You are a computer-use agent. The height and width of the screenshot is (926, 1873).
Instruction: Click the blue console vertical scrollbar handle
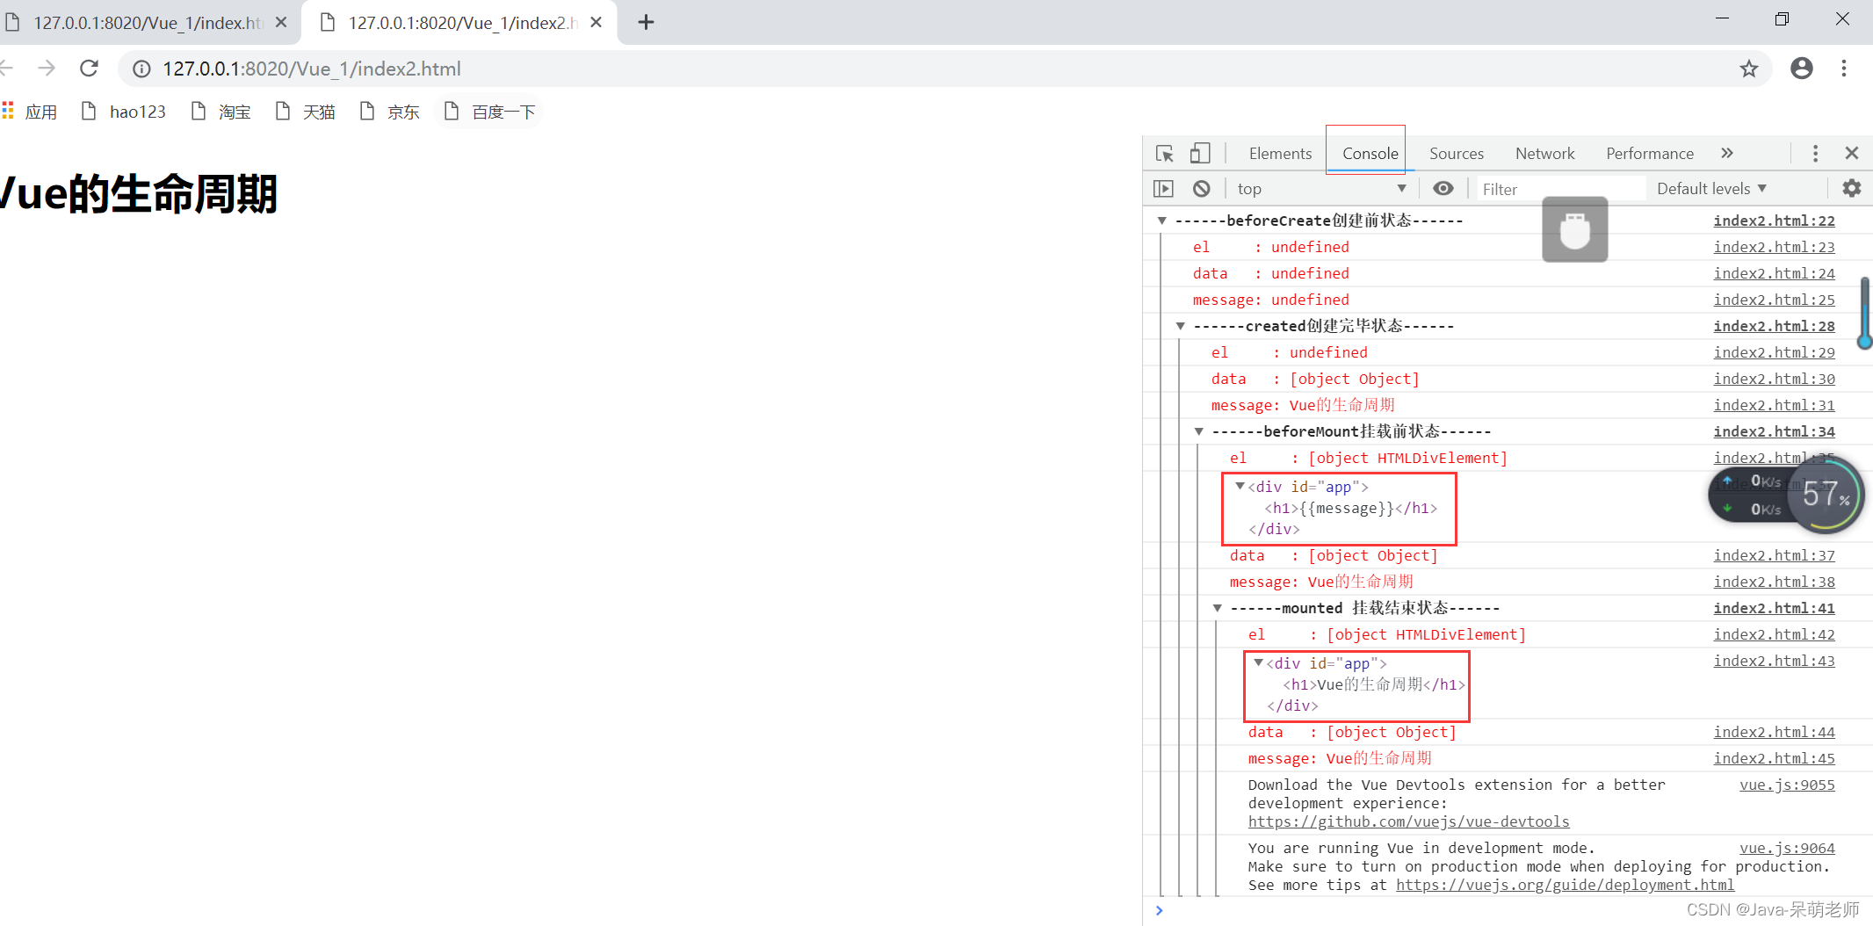click(1864, 313)
